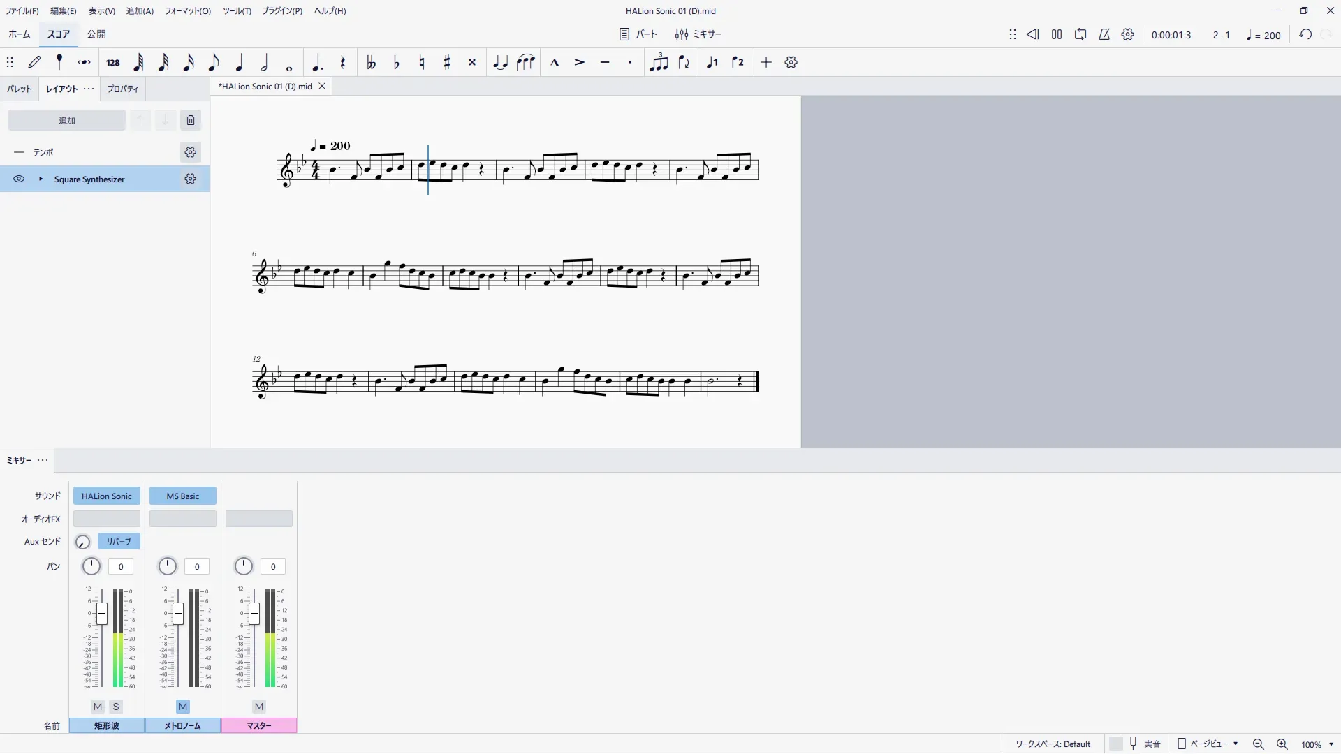Viewport: 1341px width, 754px height.
Task: Open the ページビュー view mode dropdown
Action: pos(1209,744)
